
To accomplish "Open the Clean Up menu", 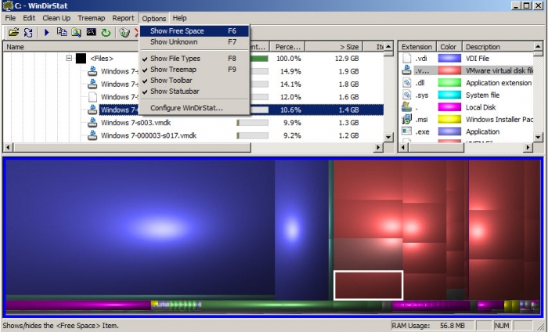I will 56,18.
